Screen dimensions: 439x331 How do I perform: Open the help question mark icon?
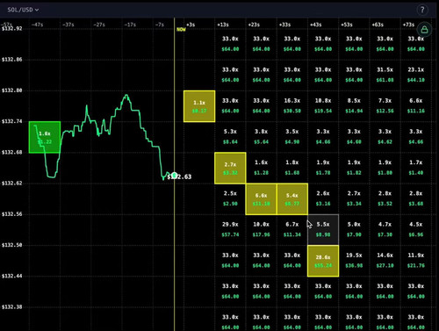(422, 10)
